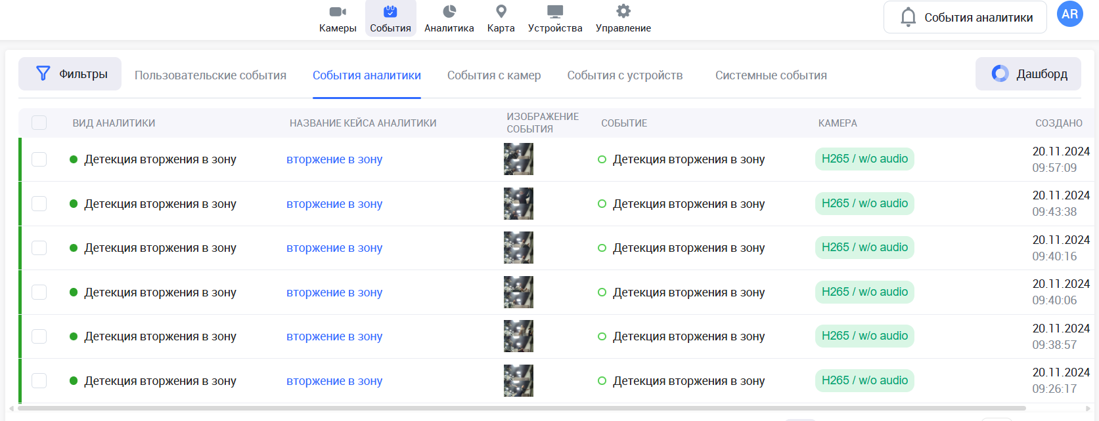The height and width of the screenshot is (421, 1099).
Task: Check the box for the 09:26:17 event
Action: point(39,381)
